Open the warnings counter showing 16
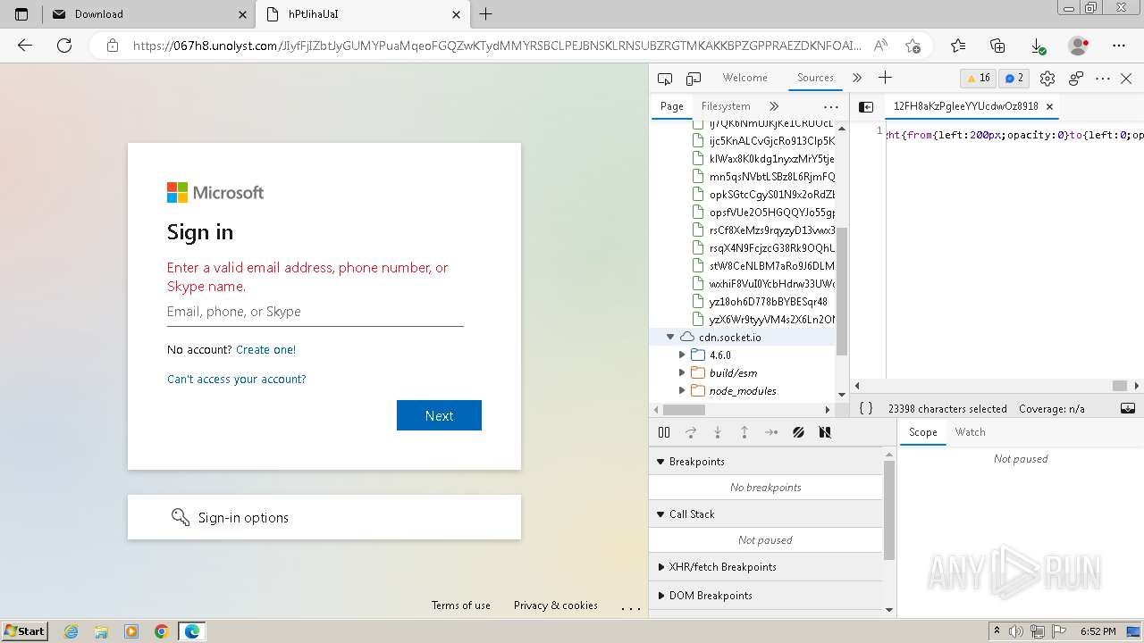This screenshot has height=643, width=1144. coord(978,79)
